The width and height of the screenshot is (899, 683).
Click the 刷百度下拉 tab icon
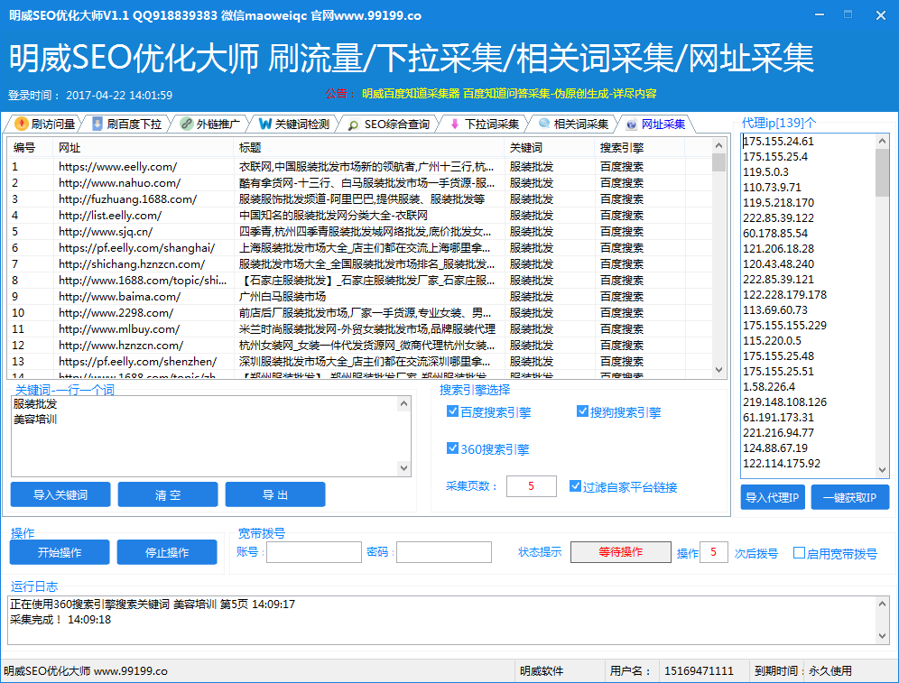(x=97, y=125)
